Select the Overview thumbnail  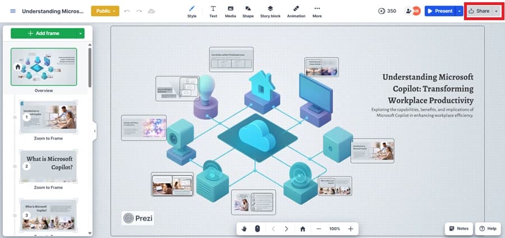[x=44, y=67]
